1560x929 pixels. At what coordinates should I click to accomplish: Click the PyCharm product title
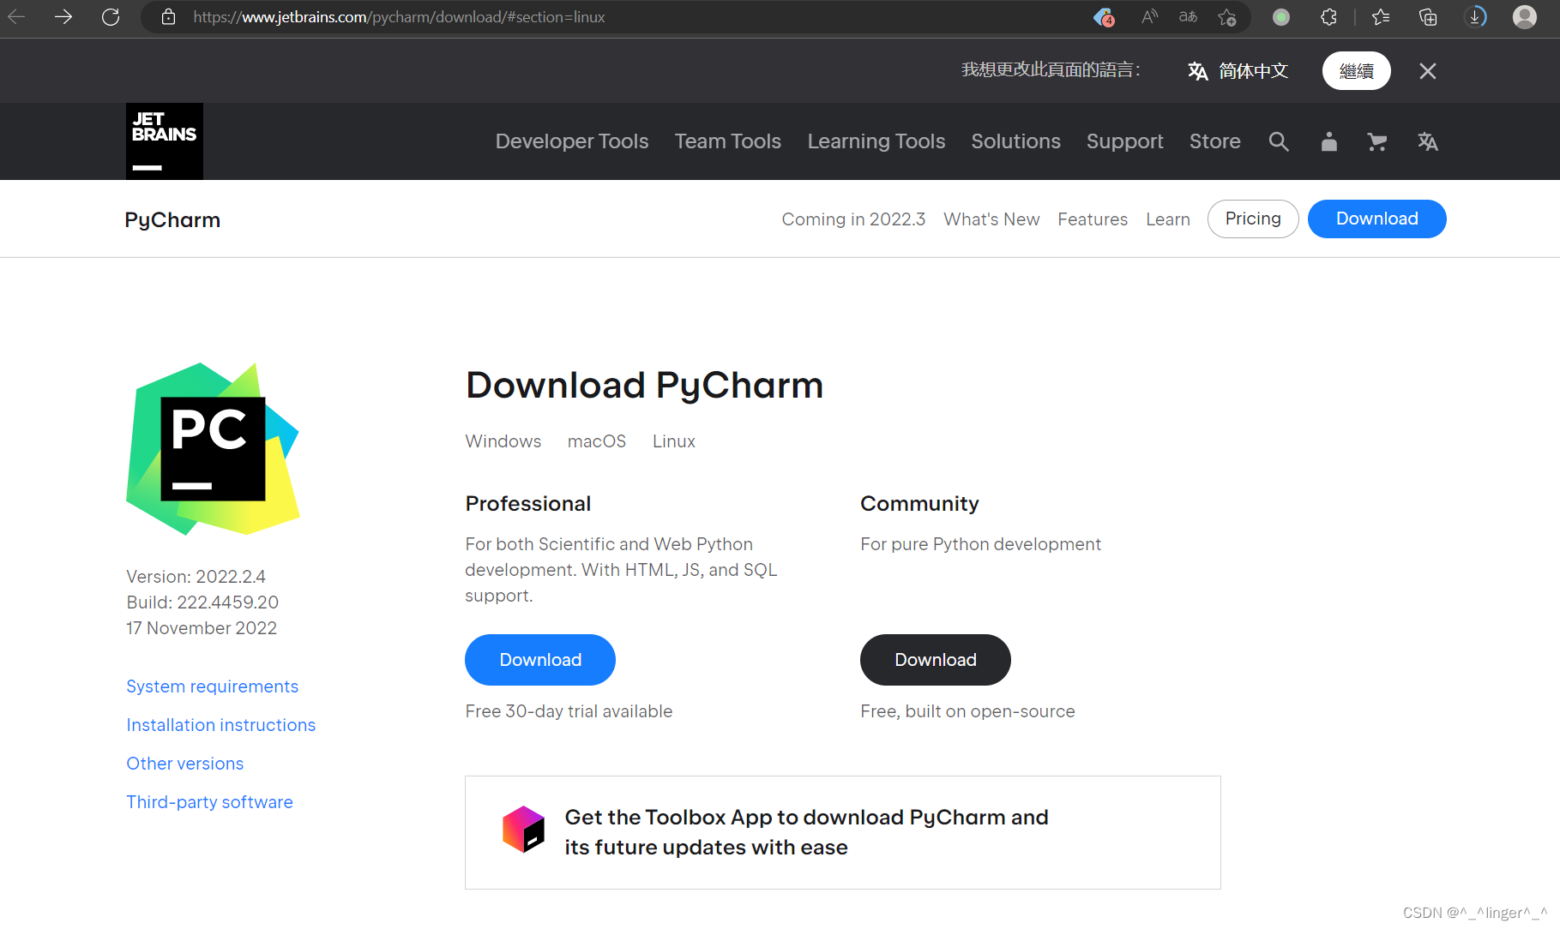click(172, 220)
